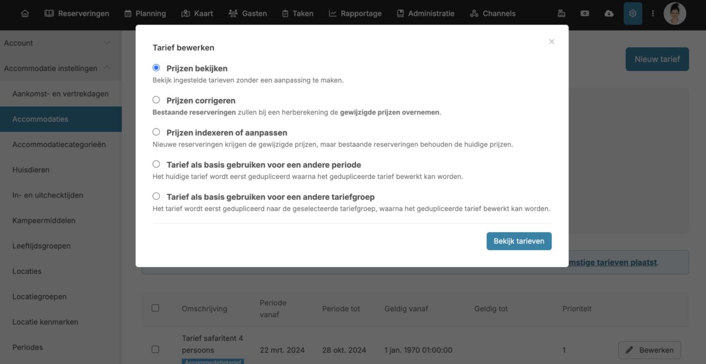Tick the select-all checkbox in table header
The width and height of the screenshot is (706, 364).
point(155,308)
